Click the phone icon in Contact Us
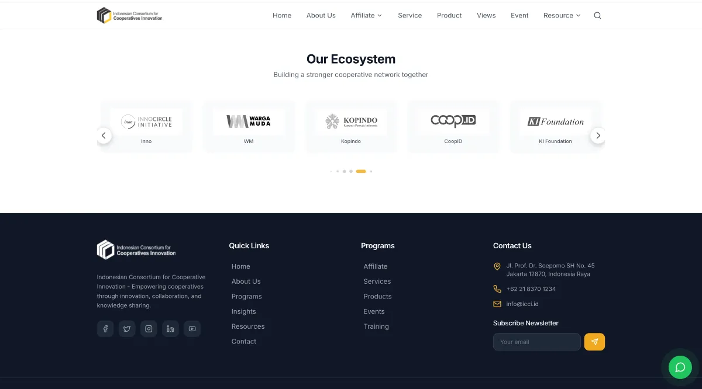The width and height of the screenshot is (702, 389). (x=497, y=289)
